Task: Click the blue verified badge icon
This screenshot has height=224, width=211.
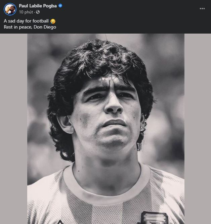Action: tap(60, 6)
